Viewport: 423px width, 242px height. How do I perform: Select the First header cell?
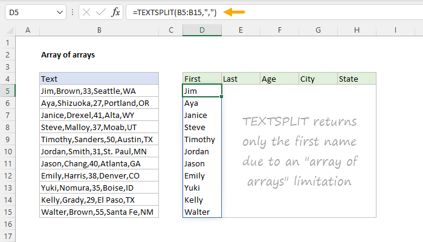pos(202,79)
